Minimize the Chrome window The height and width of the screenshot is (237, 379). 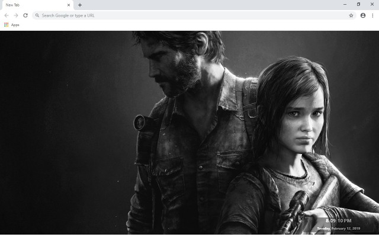point(345,4)
